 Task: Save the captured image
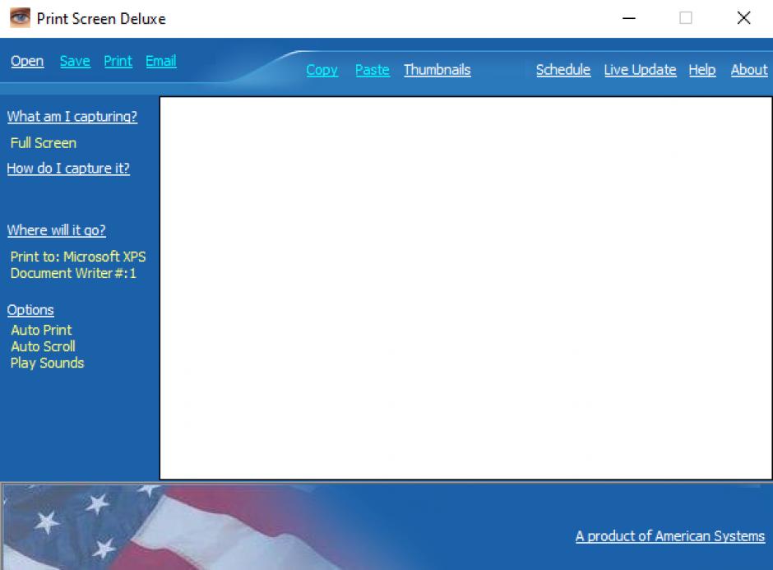coord(75,61)
